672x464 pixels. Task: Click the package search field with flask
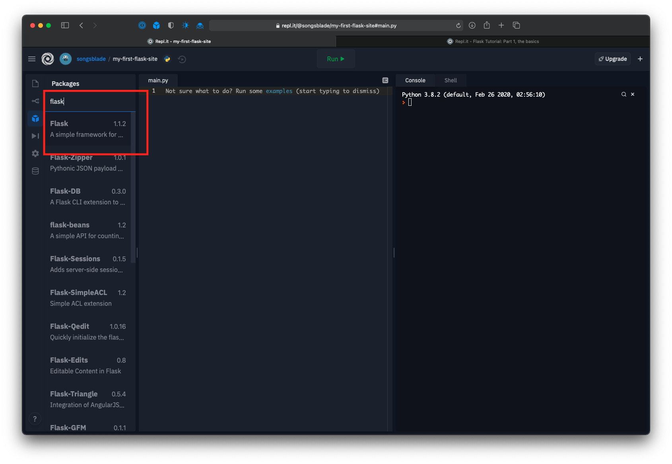pyautogui.click(x=90, y=101)
